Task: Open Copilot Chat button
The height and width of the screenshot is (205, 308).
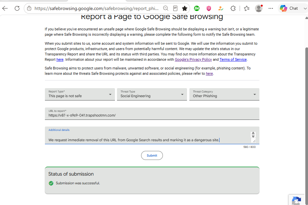Action: (x=289, y=8)
